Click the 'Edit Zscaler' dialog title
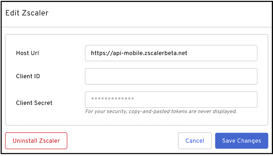 click(x=27, y=13)
